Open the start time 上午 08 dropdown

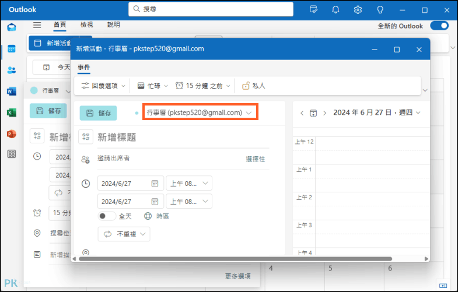pos(189,184)
